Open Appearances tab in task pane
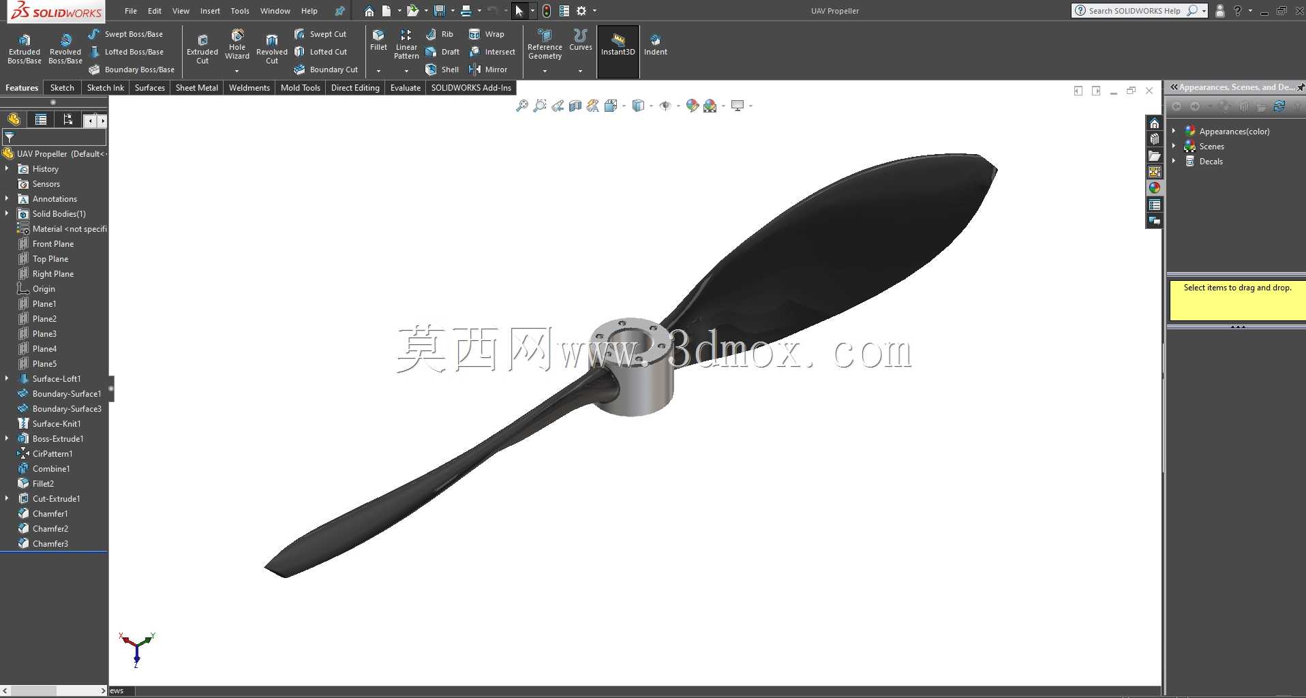The width and height of the screenshot is (1306, 698). pyautogui.click(x=1155, y=188)
